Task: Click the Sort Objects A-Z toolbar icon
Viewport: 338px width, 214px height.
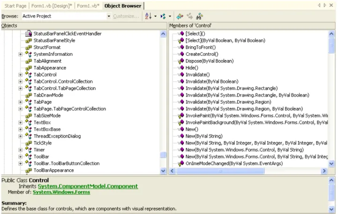Action: coord(148,16)
